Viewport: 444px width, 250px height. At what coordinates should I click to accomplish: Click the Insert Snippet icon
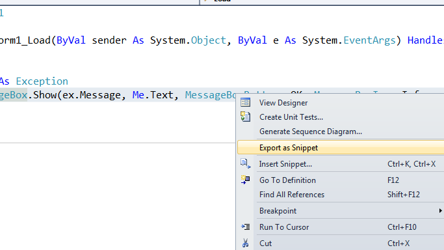246,163
